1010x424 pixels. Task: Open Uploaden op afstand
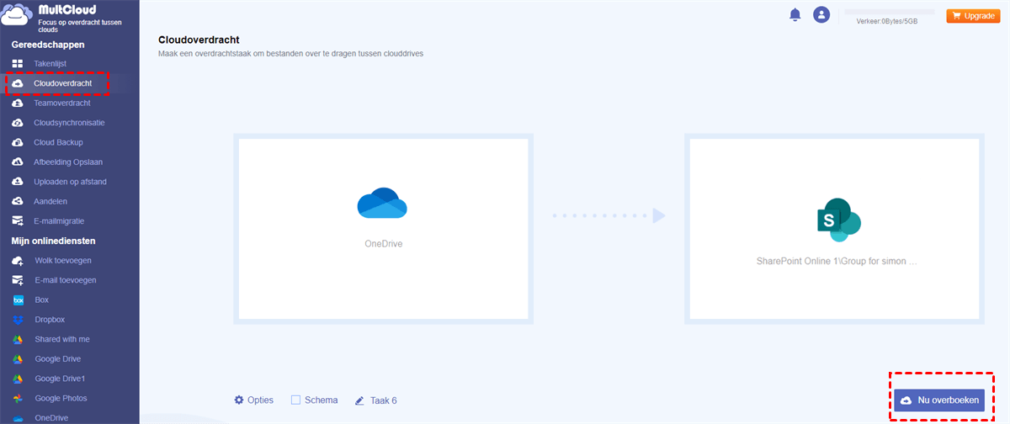[x=70, y=182]
